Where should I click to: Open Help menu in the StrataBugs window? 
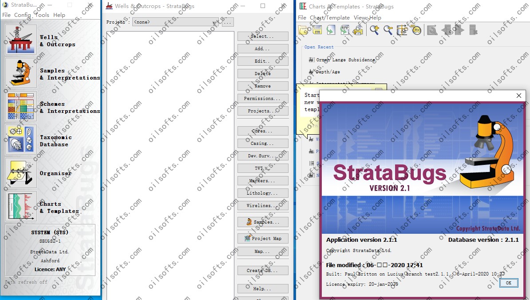59,15
